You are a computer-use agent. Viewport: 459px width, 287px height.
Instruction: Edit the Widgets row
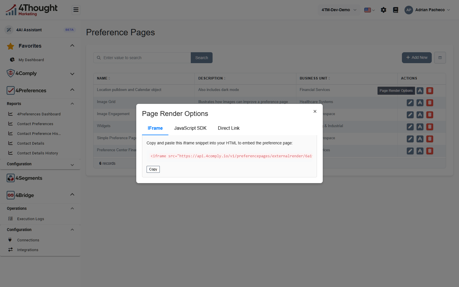[410, 127]
